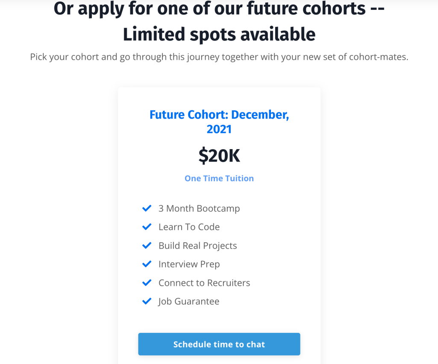Click the Build Real Projects feature text
The width and height of the screenshot is (438, 364).
tap(197, 246)
